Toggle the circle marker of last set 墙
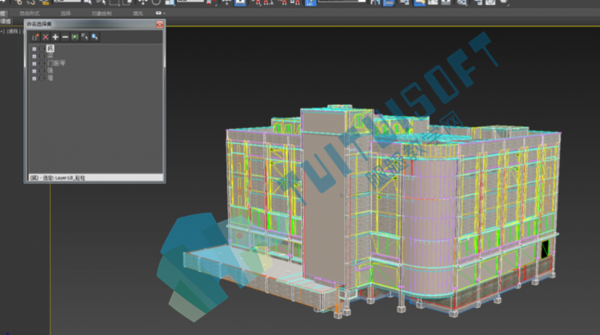This screenshot has width=600, height=335. 42,78
